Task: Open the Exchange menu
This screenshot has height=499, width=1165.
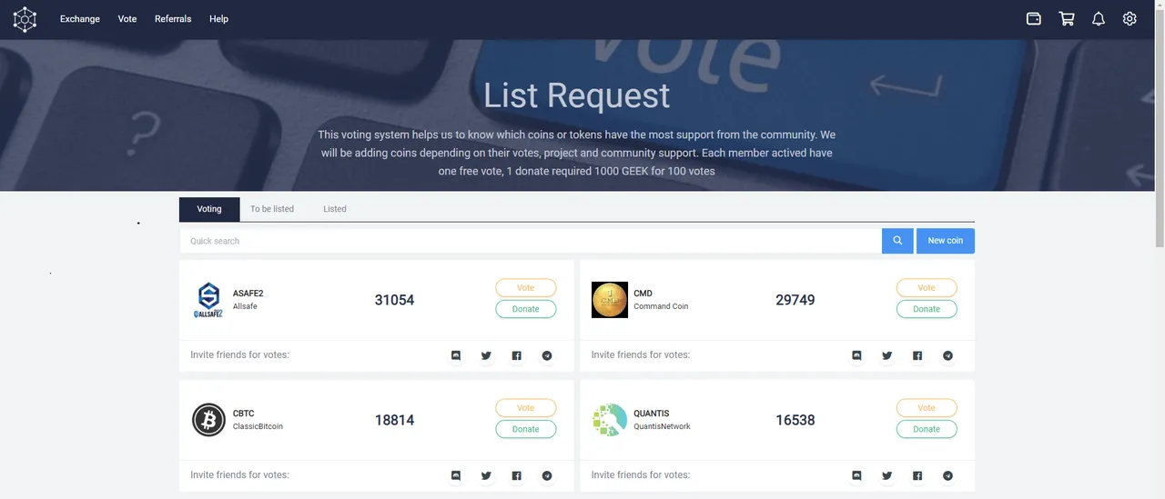Action: click(80, 19)
